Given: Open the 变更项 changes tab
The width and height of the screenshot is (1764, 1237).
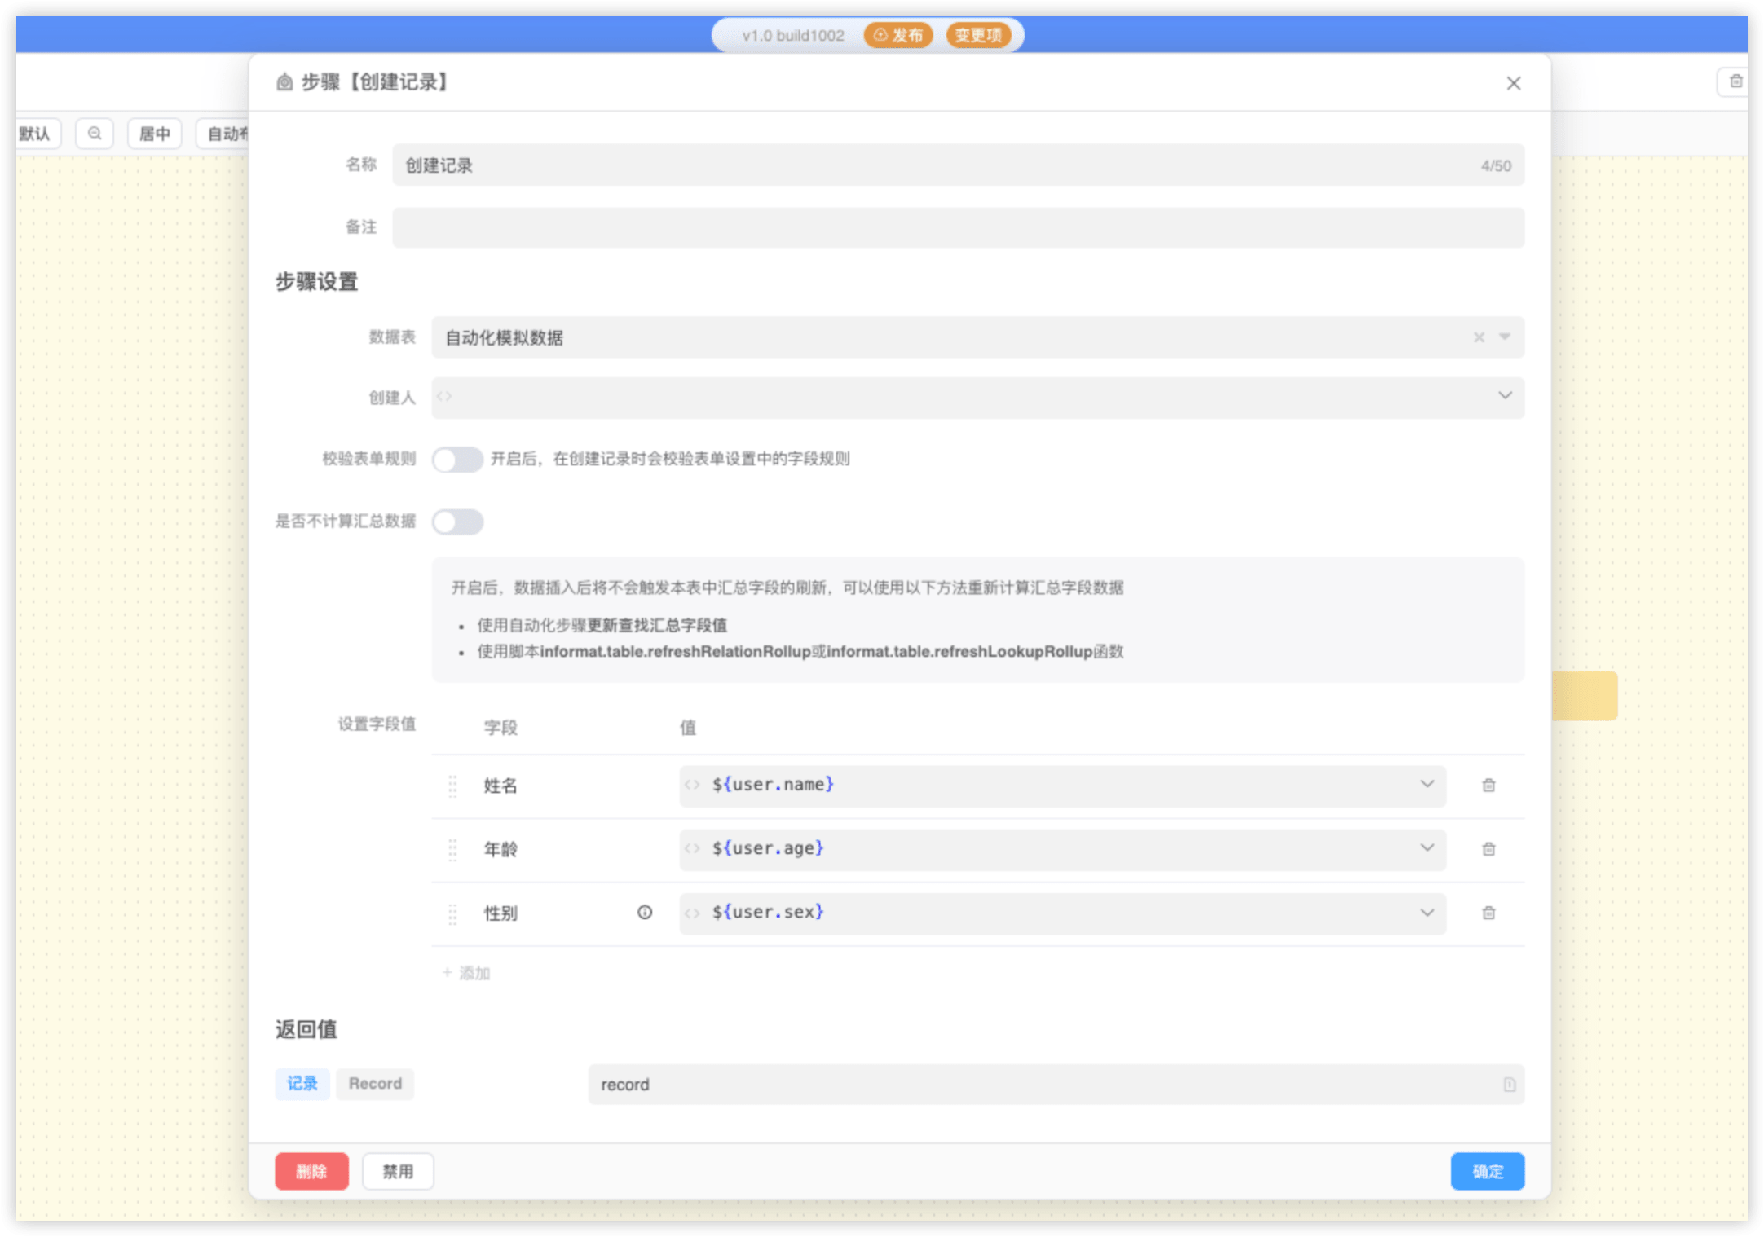Looking at the screenshot, I should click(978, 35).
